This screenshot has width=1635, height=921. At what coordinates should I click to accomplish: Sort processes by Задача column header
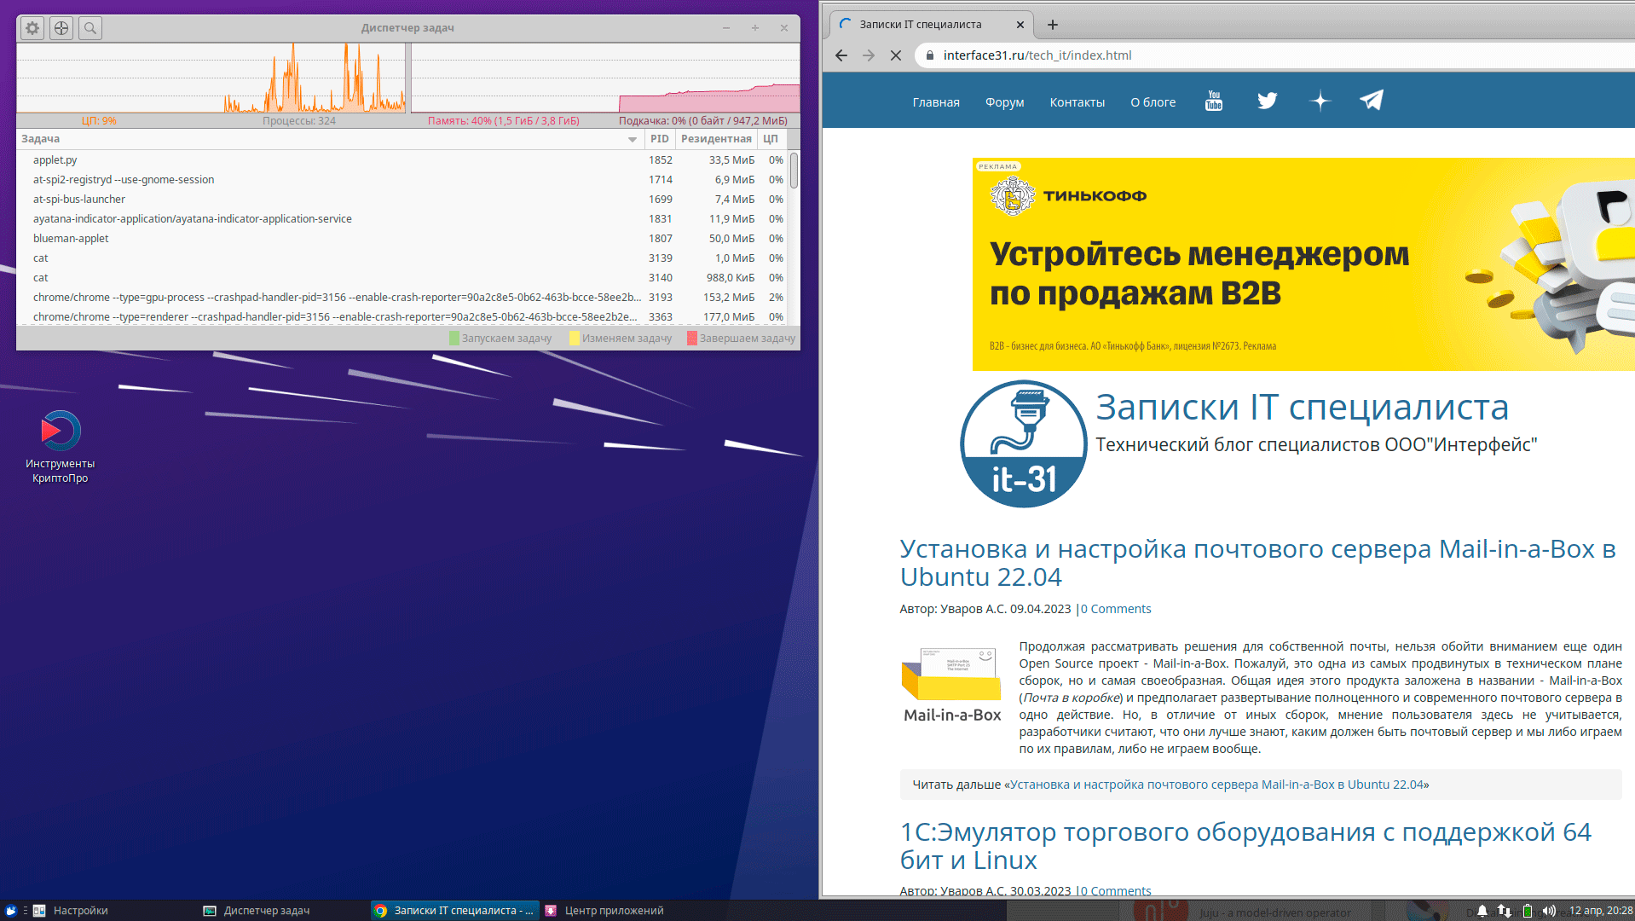pos(331,139)
